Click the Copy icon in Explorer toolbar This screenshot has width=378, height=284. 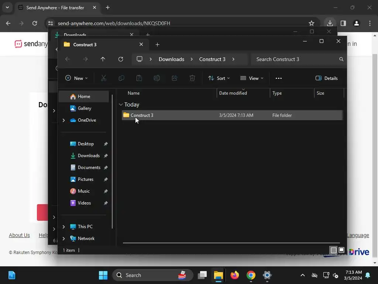pyautogui.click(x=121, y=78)
